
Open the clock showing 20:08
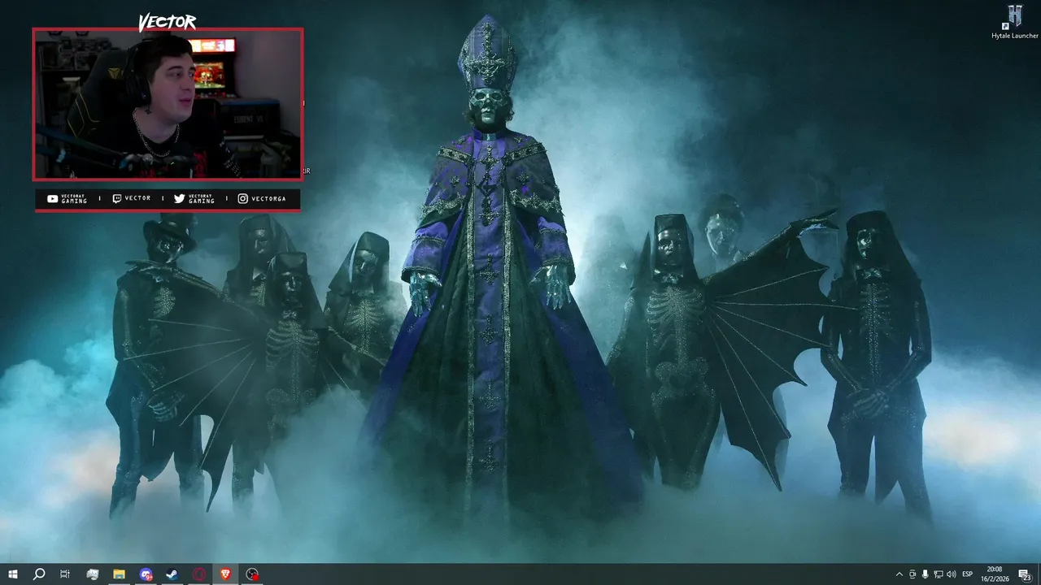(x=995, y=574)
